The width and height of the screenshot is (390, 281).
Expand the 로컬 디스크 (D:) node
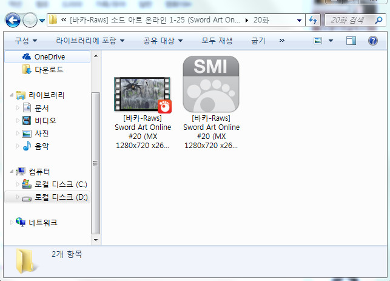(x=18, y=197)
